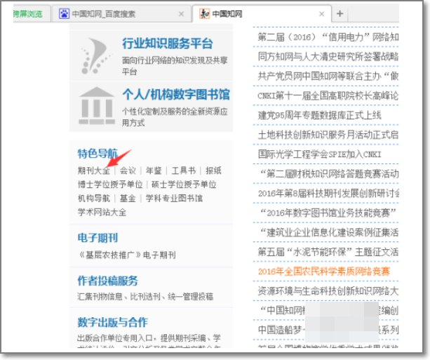430x360 pixels.
Task: Open 个人/机构数字图书馆 heading link
Action: [176, 95]
